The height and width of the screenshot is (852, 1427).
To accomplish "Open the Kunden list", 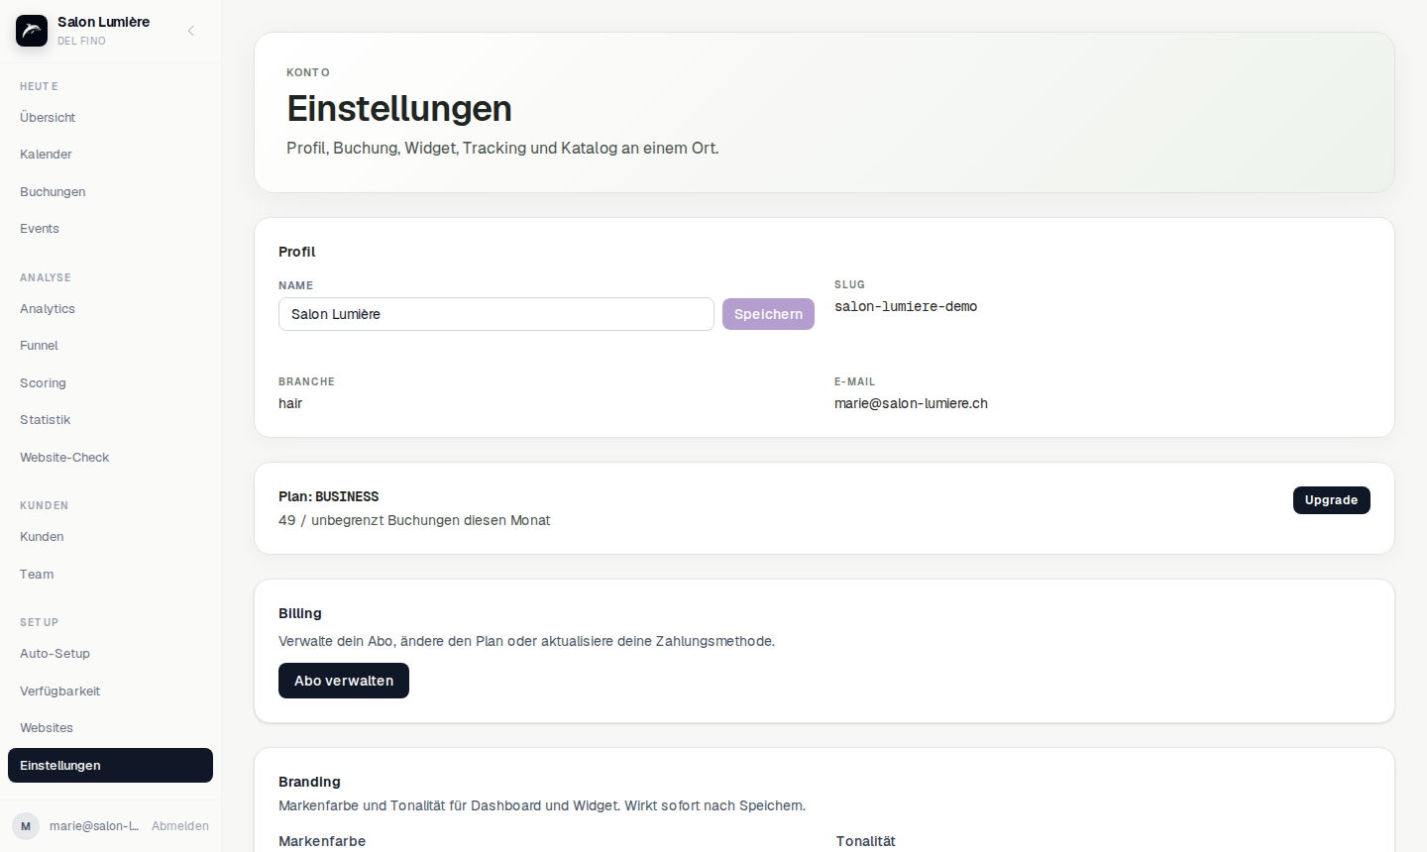I will click(x=110, y=537).
